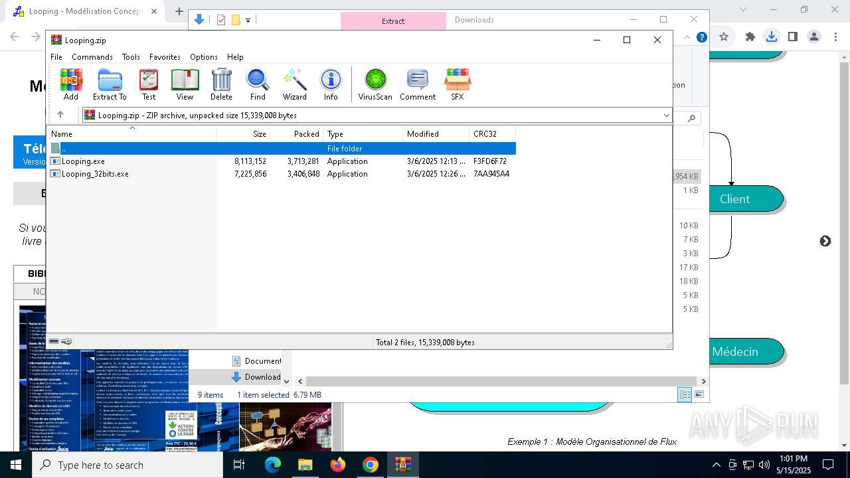Click size value 8,113,152
Screen dimensions: 850x478
pos(250,161)
